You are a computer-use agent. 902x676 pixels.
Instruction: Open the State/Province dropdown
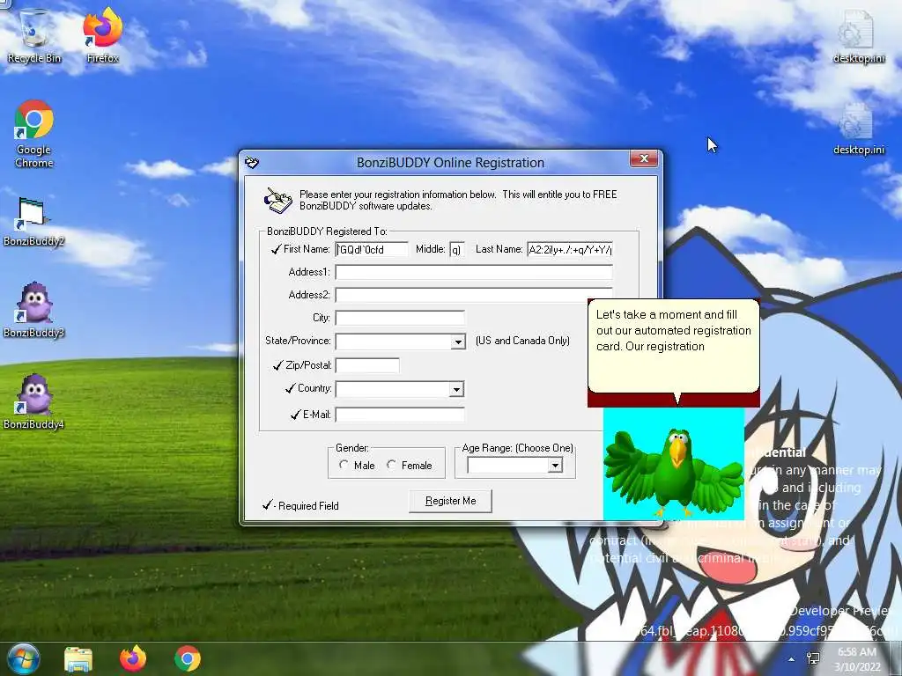[458, 342]
